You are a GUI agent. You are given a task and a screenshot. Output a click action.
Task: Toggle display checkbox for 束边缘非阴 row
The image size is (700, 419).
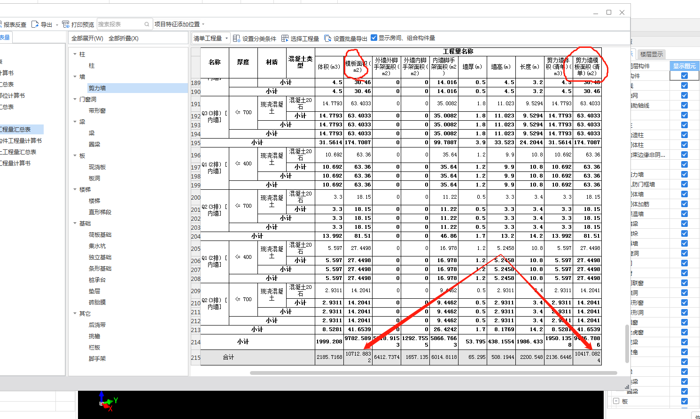pyautogui.click(x=684, y=155)
